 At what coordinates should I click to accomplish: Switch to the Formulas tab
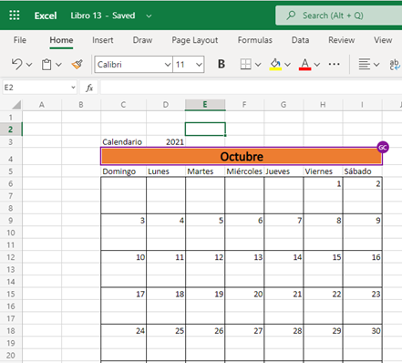click(x=255, y=40)
